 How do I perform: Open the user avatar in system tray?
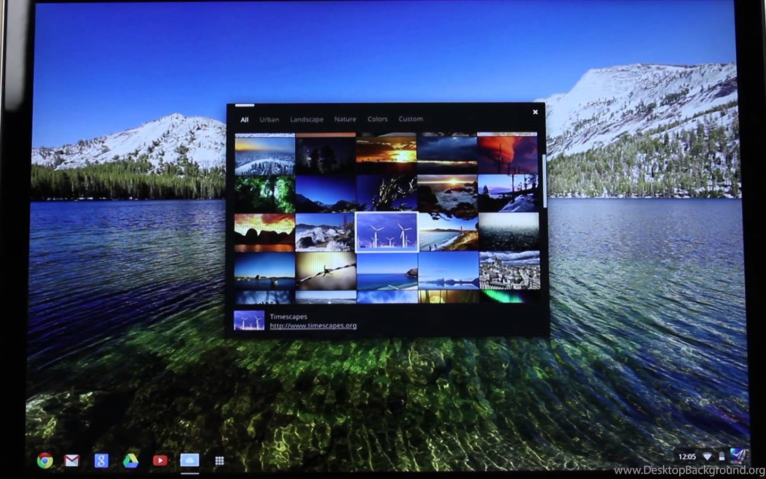738,456
